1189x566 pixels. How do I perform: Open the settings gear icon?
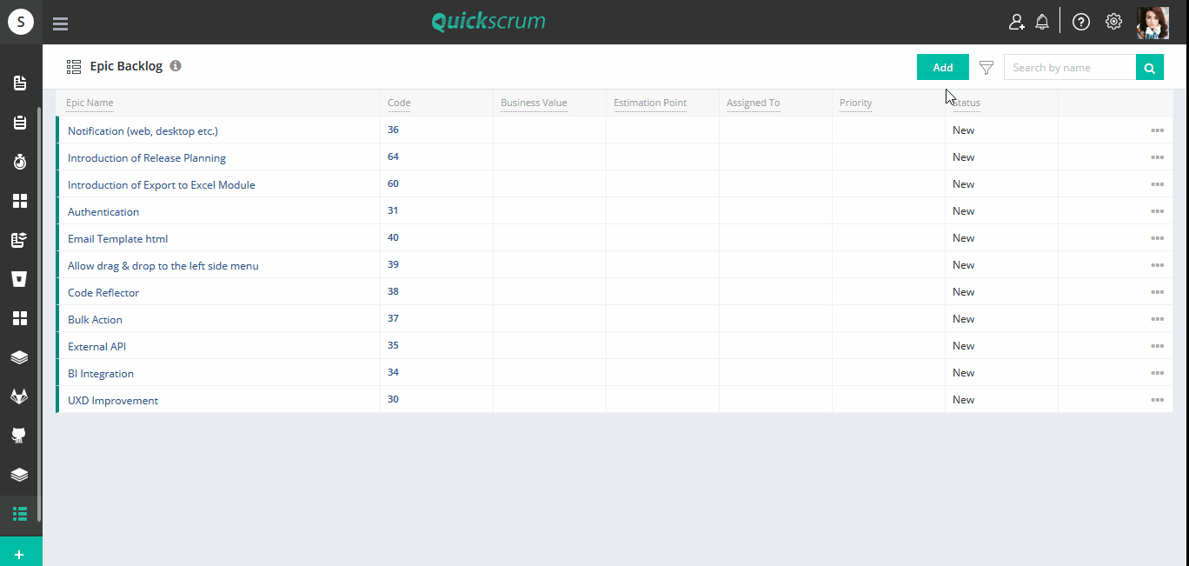[x=1113, y=21]
